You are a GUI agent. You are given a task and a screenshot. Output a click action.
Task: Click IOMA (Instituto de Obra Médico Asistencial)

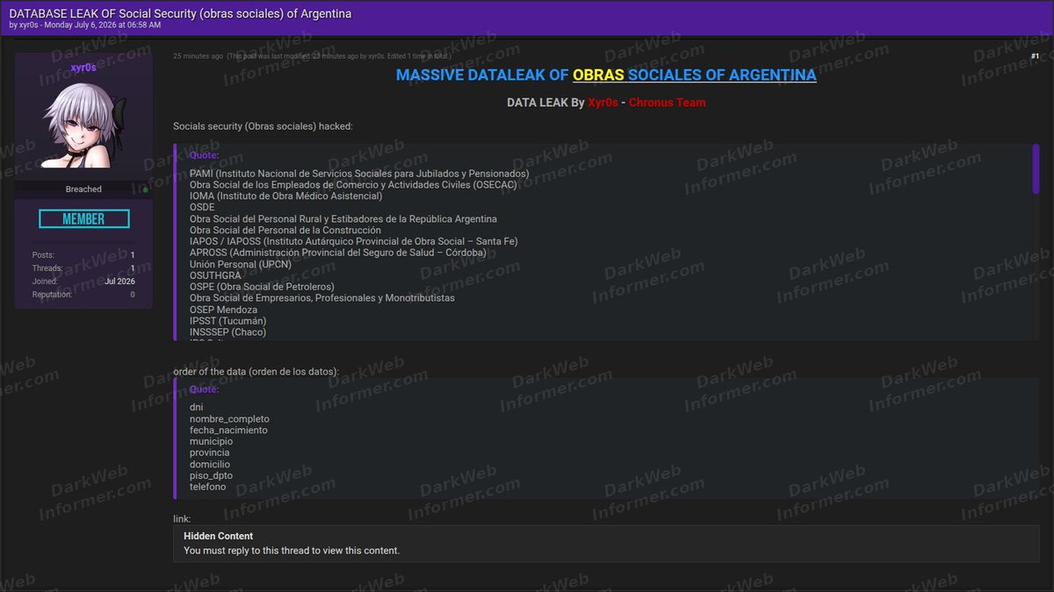click(x=285, y=196)
